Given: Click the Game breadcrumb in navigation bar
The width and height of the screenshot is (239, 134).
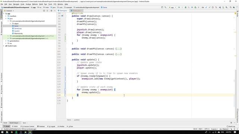Looking at the screenshot, I should pyautogui.click(x=104, y=7).
